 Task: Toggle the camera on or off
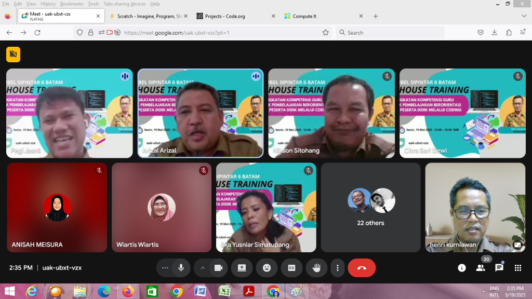pos(219,268)
